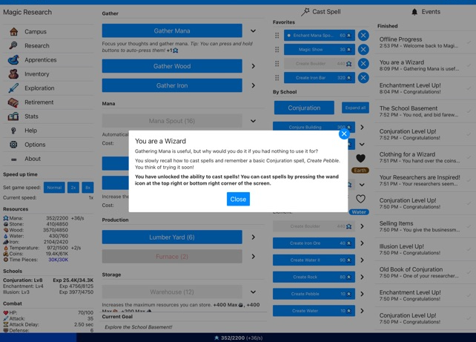The width and height of the screenshot is (476, 342).
Task: Click the Close button in dialog
Action: tap(238, 199)
